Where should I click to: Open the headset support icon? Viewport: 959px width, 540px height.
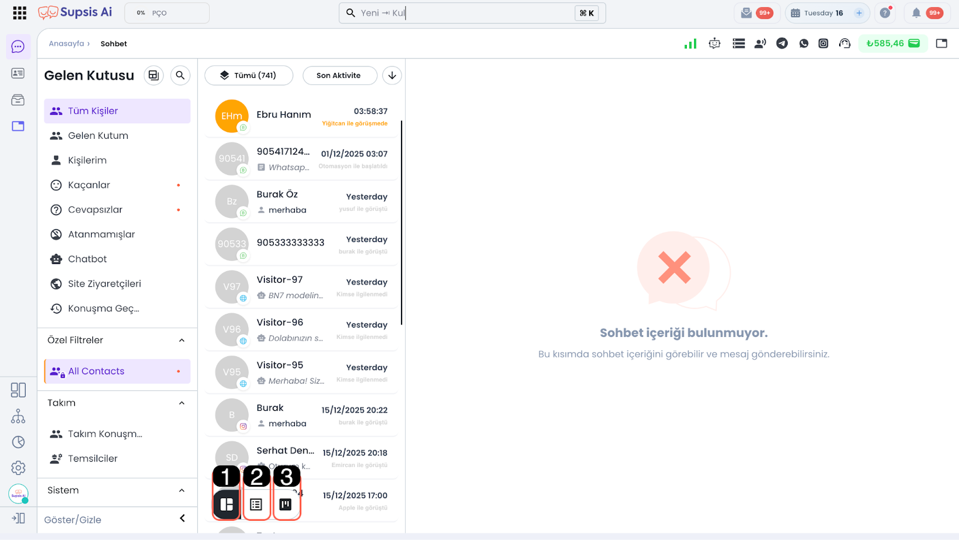[x=845, y=43]
